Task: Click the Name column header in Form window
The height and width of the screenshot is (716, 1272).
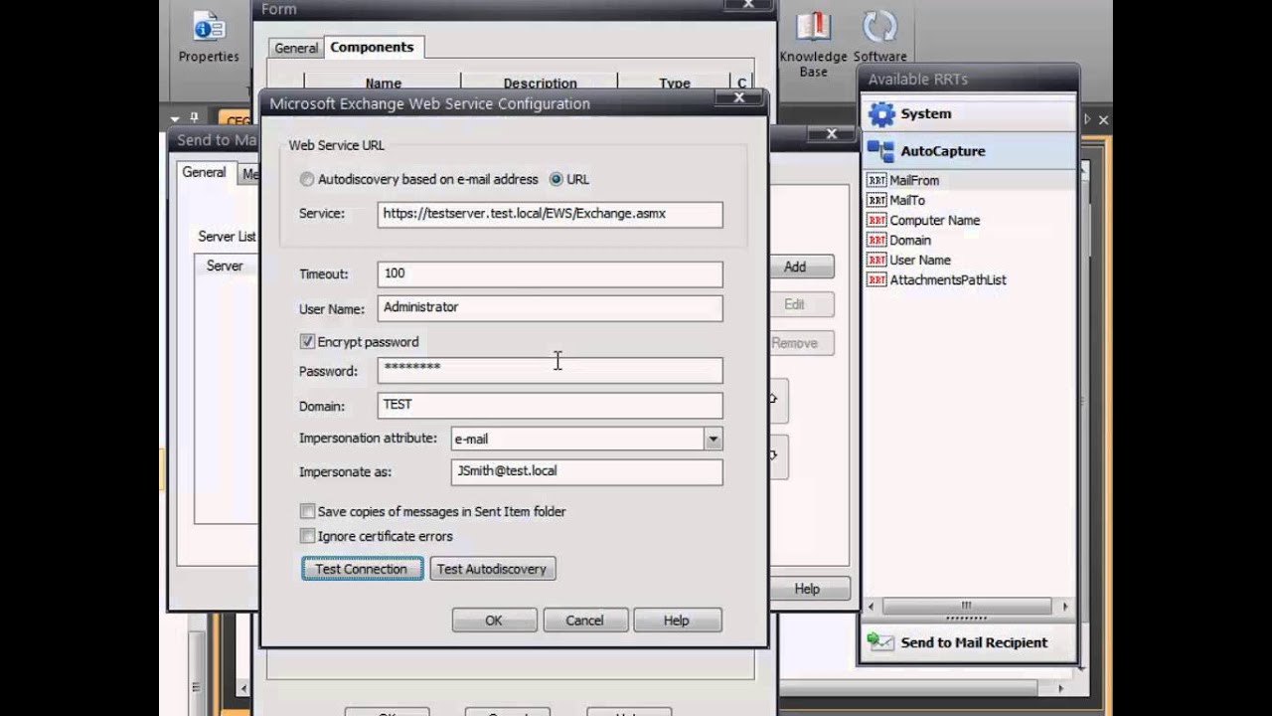Action: pyautogui.click(x=383, y=83)
